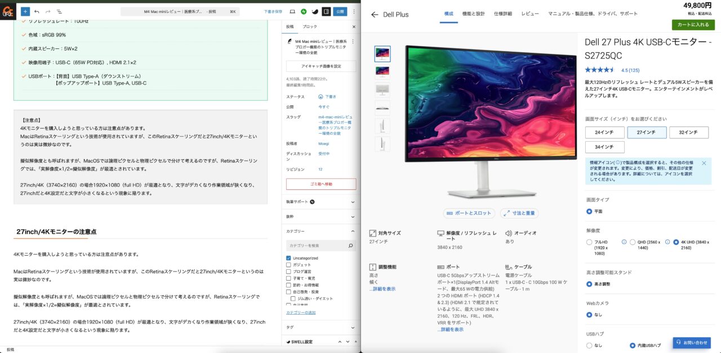This screenshot has width=721, height=353.
Task: Check the ガジェット category
Action: point(289,265)
